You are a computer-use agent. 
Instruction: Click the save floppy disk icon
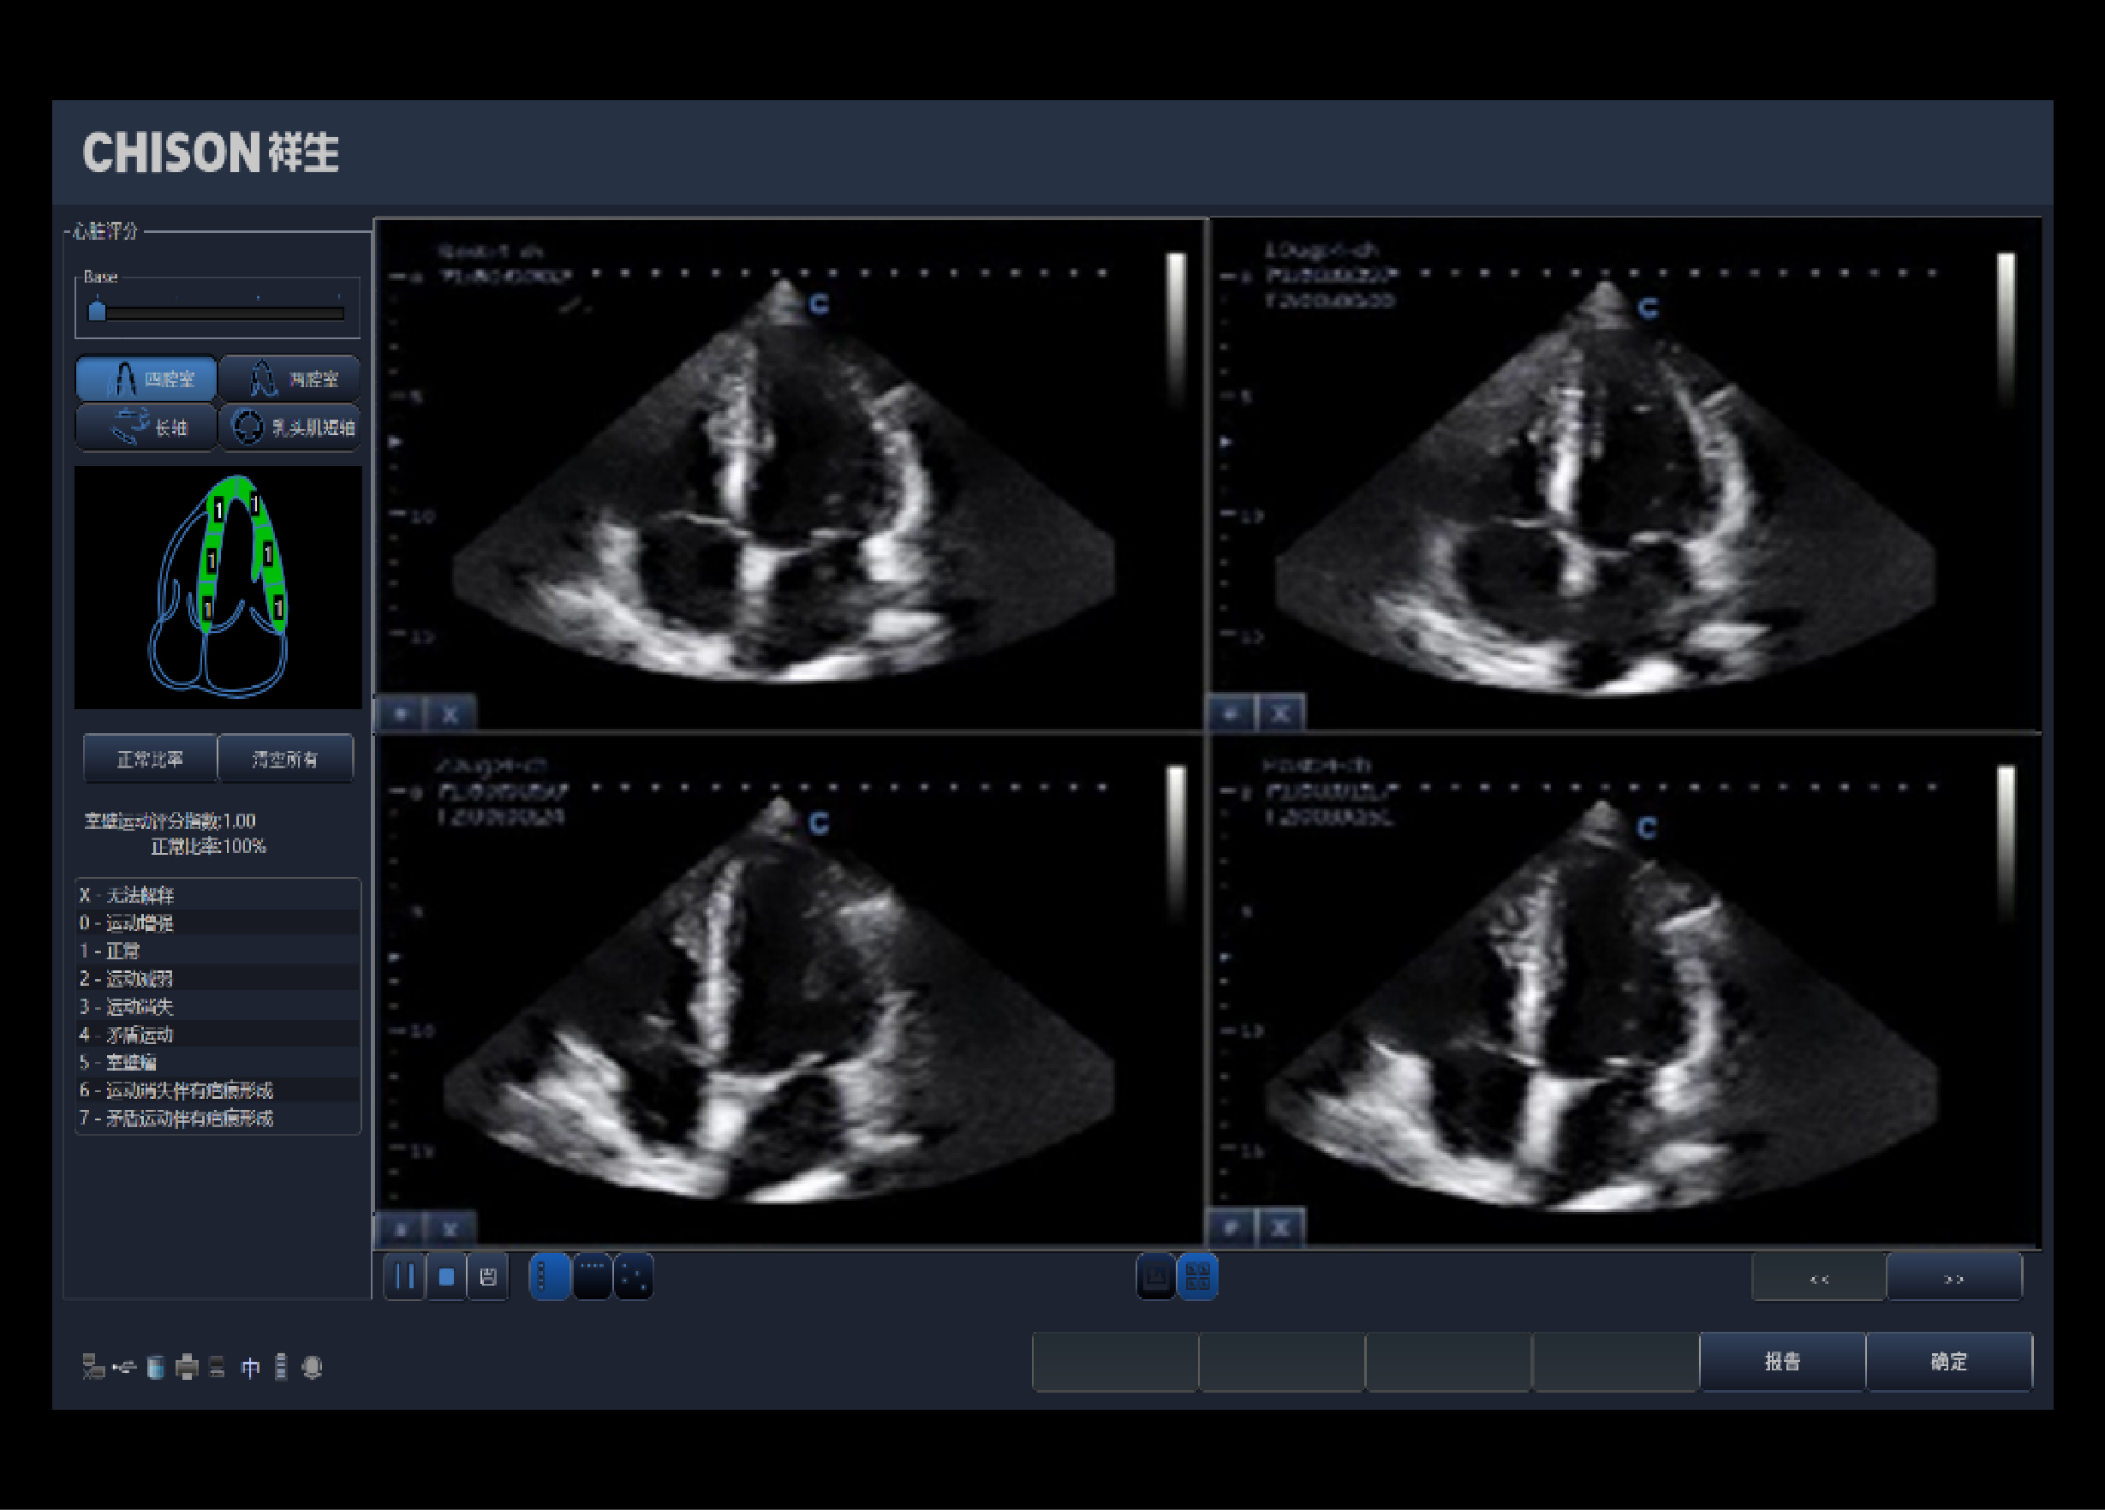[x=488, y=1277]
